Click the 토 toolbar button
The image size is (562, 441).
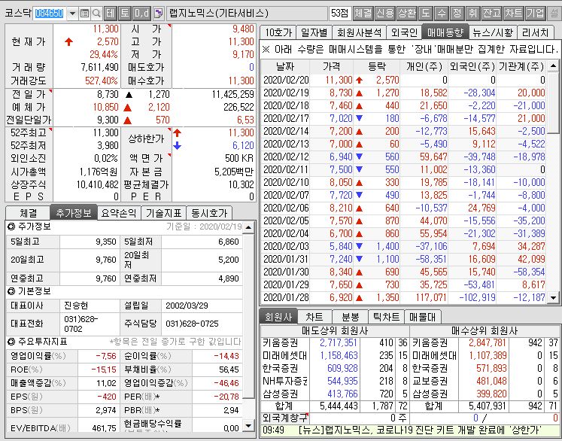click(x=125, y=14)
